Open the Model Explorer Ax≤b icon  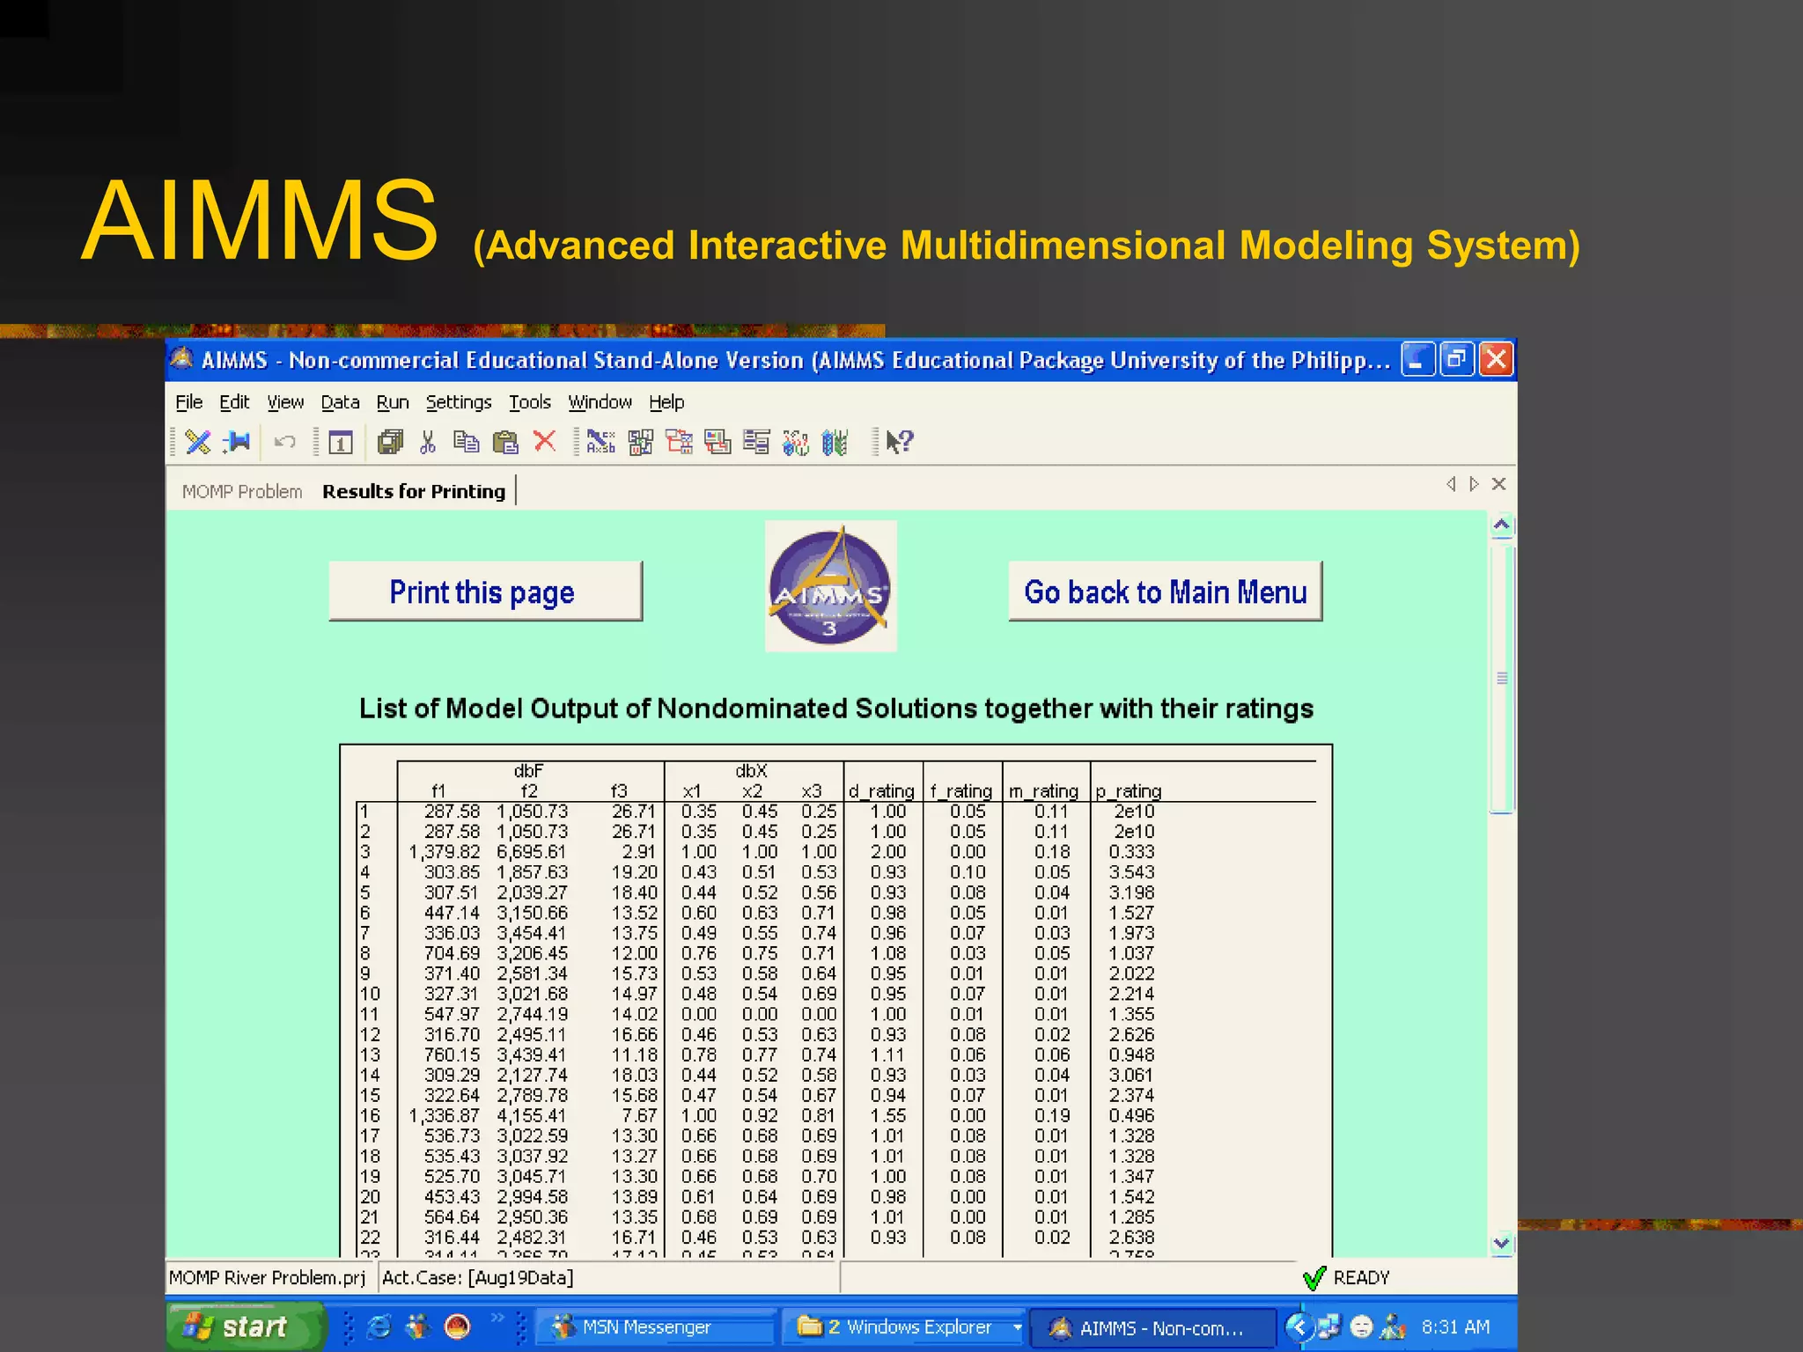(x=601, y=442)
